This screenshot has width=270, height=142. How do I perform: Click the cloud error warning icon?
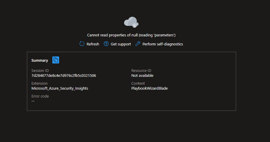click(x=131, y=22)
